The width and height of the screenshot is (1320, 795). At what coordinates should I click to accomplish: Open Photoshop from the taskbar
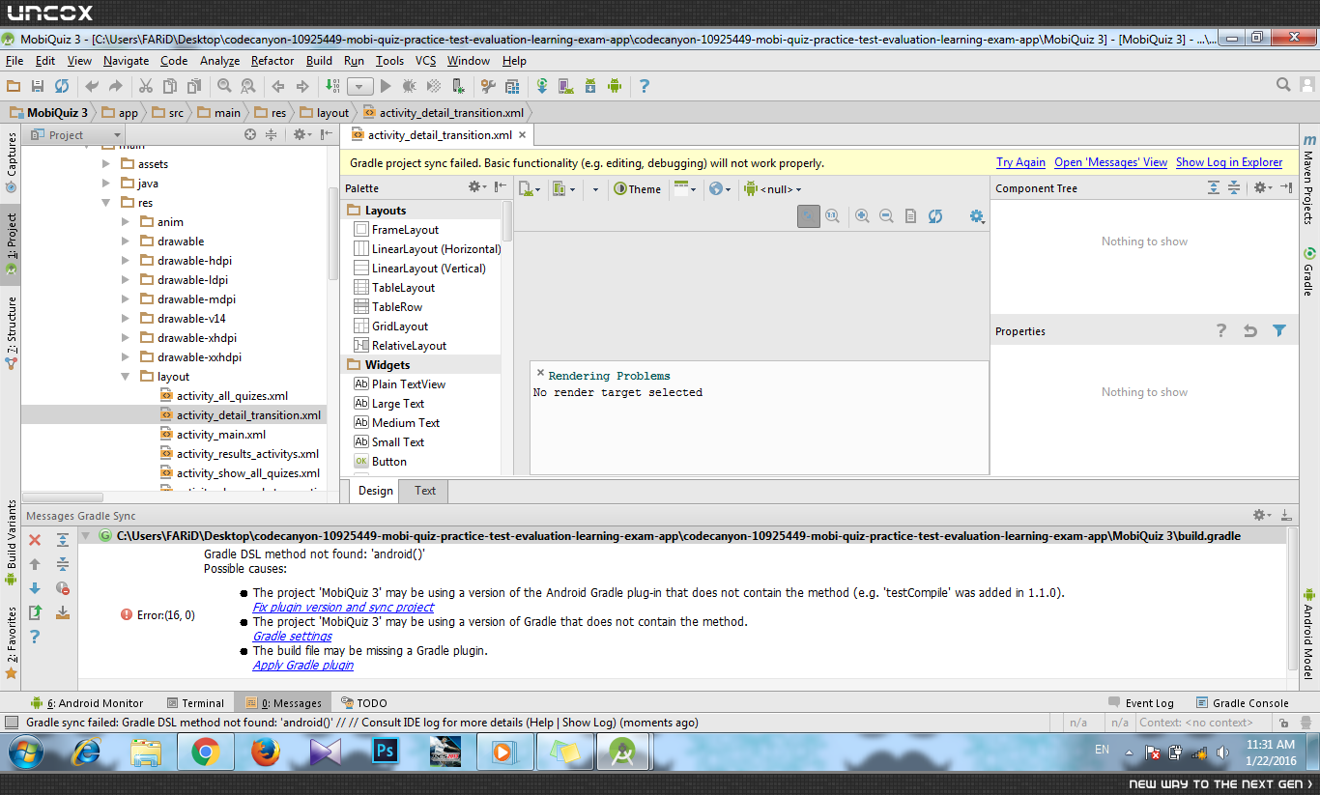[x=385, y=751]
